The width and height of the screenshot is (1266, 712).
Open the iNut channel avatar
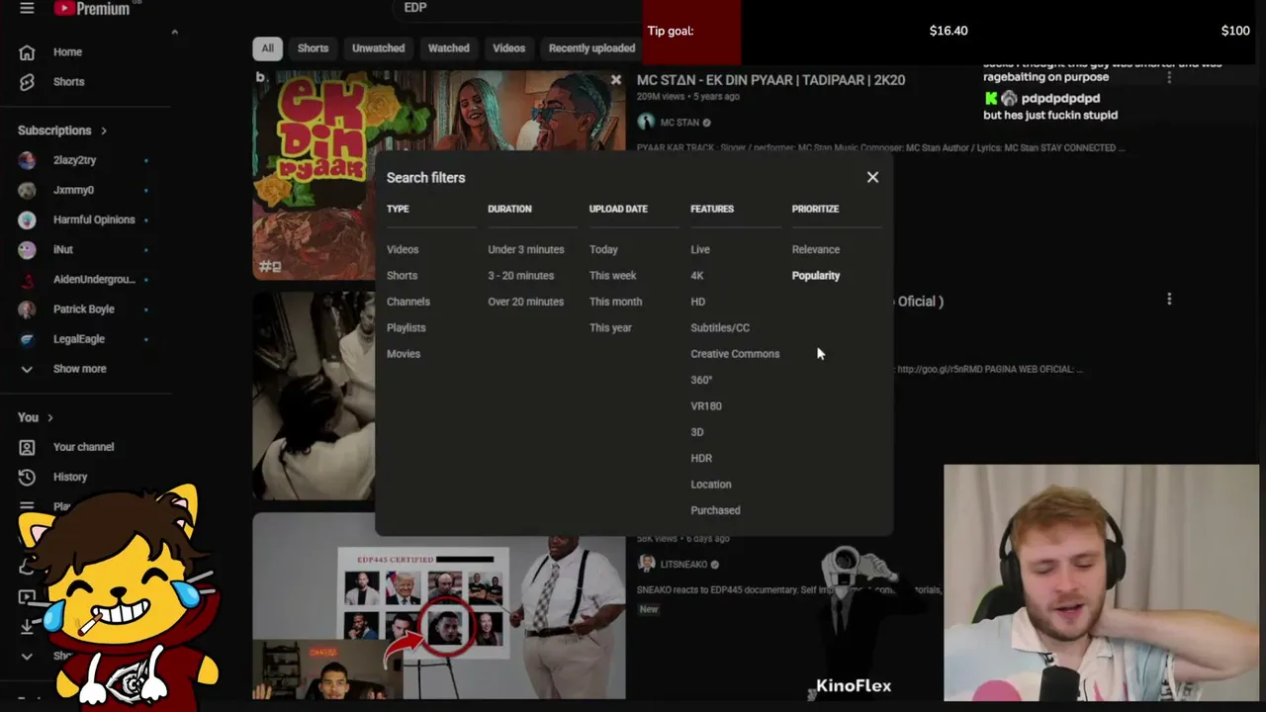[27, 249]
